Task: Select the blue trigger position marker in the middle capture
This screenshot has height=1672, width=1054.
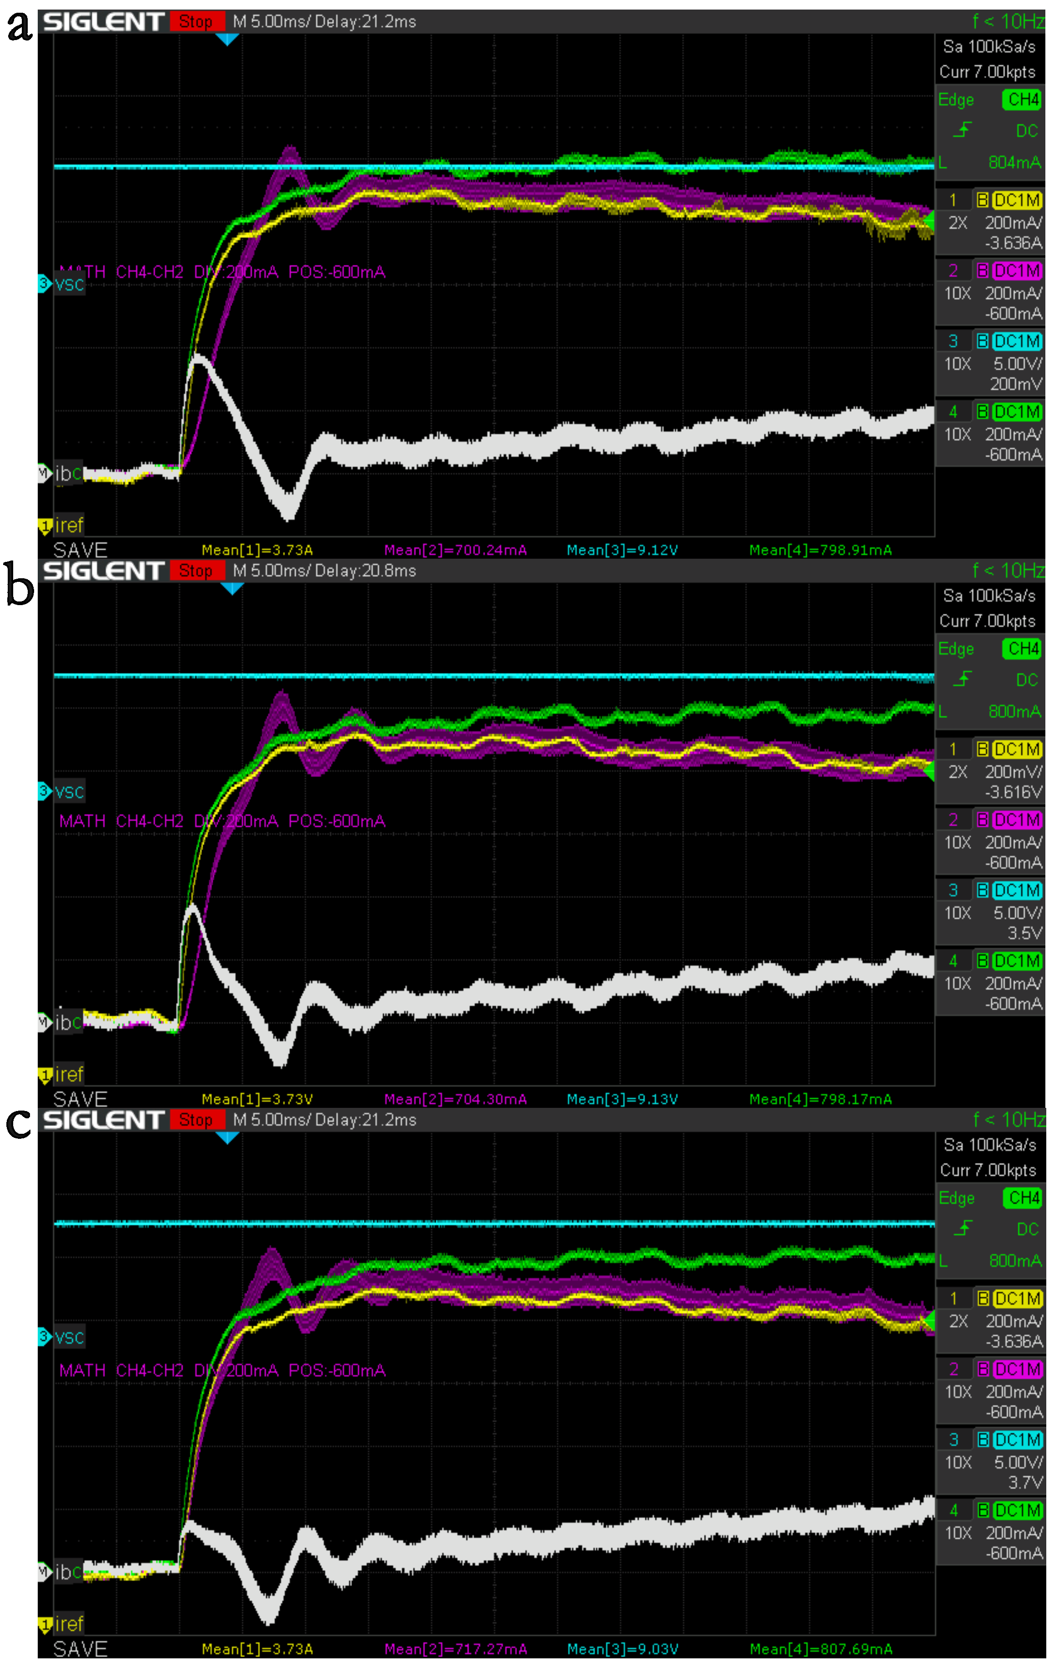Action: pyautogui.click(x=232, y=589)
